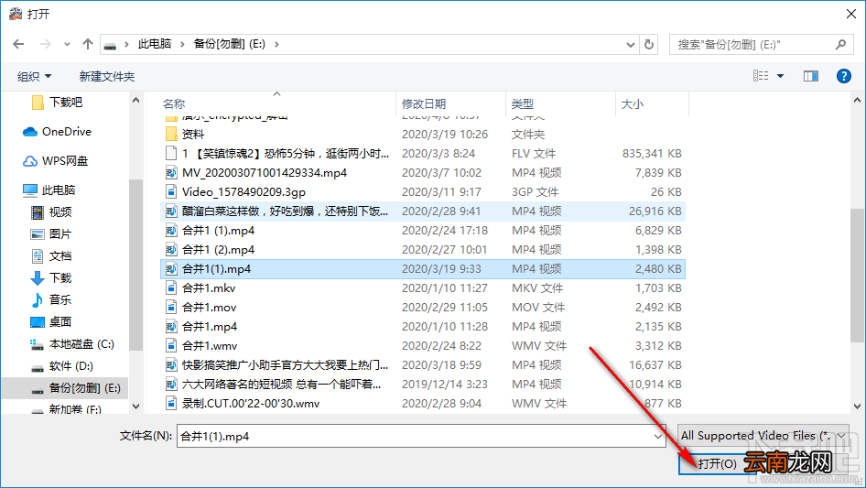Open help with the question mark icon
The height and width of the screenshot is (488, 866).
coord(843,76)
